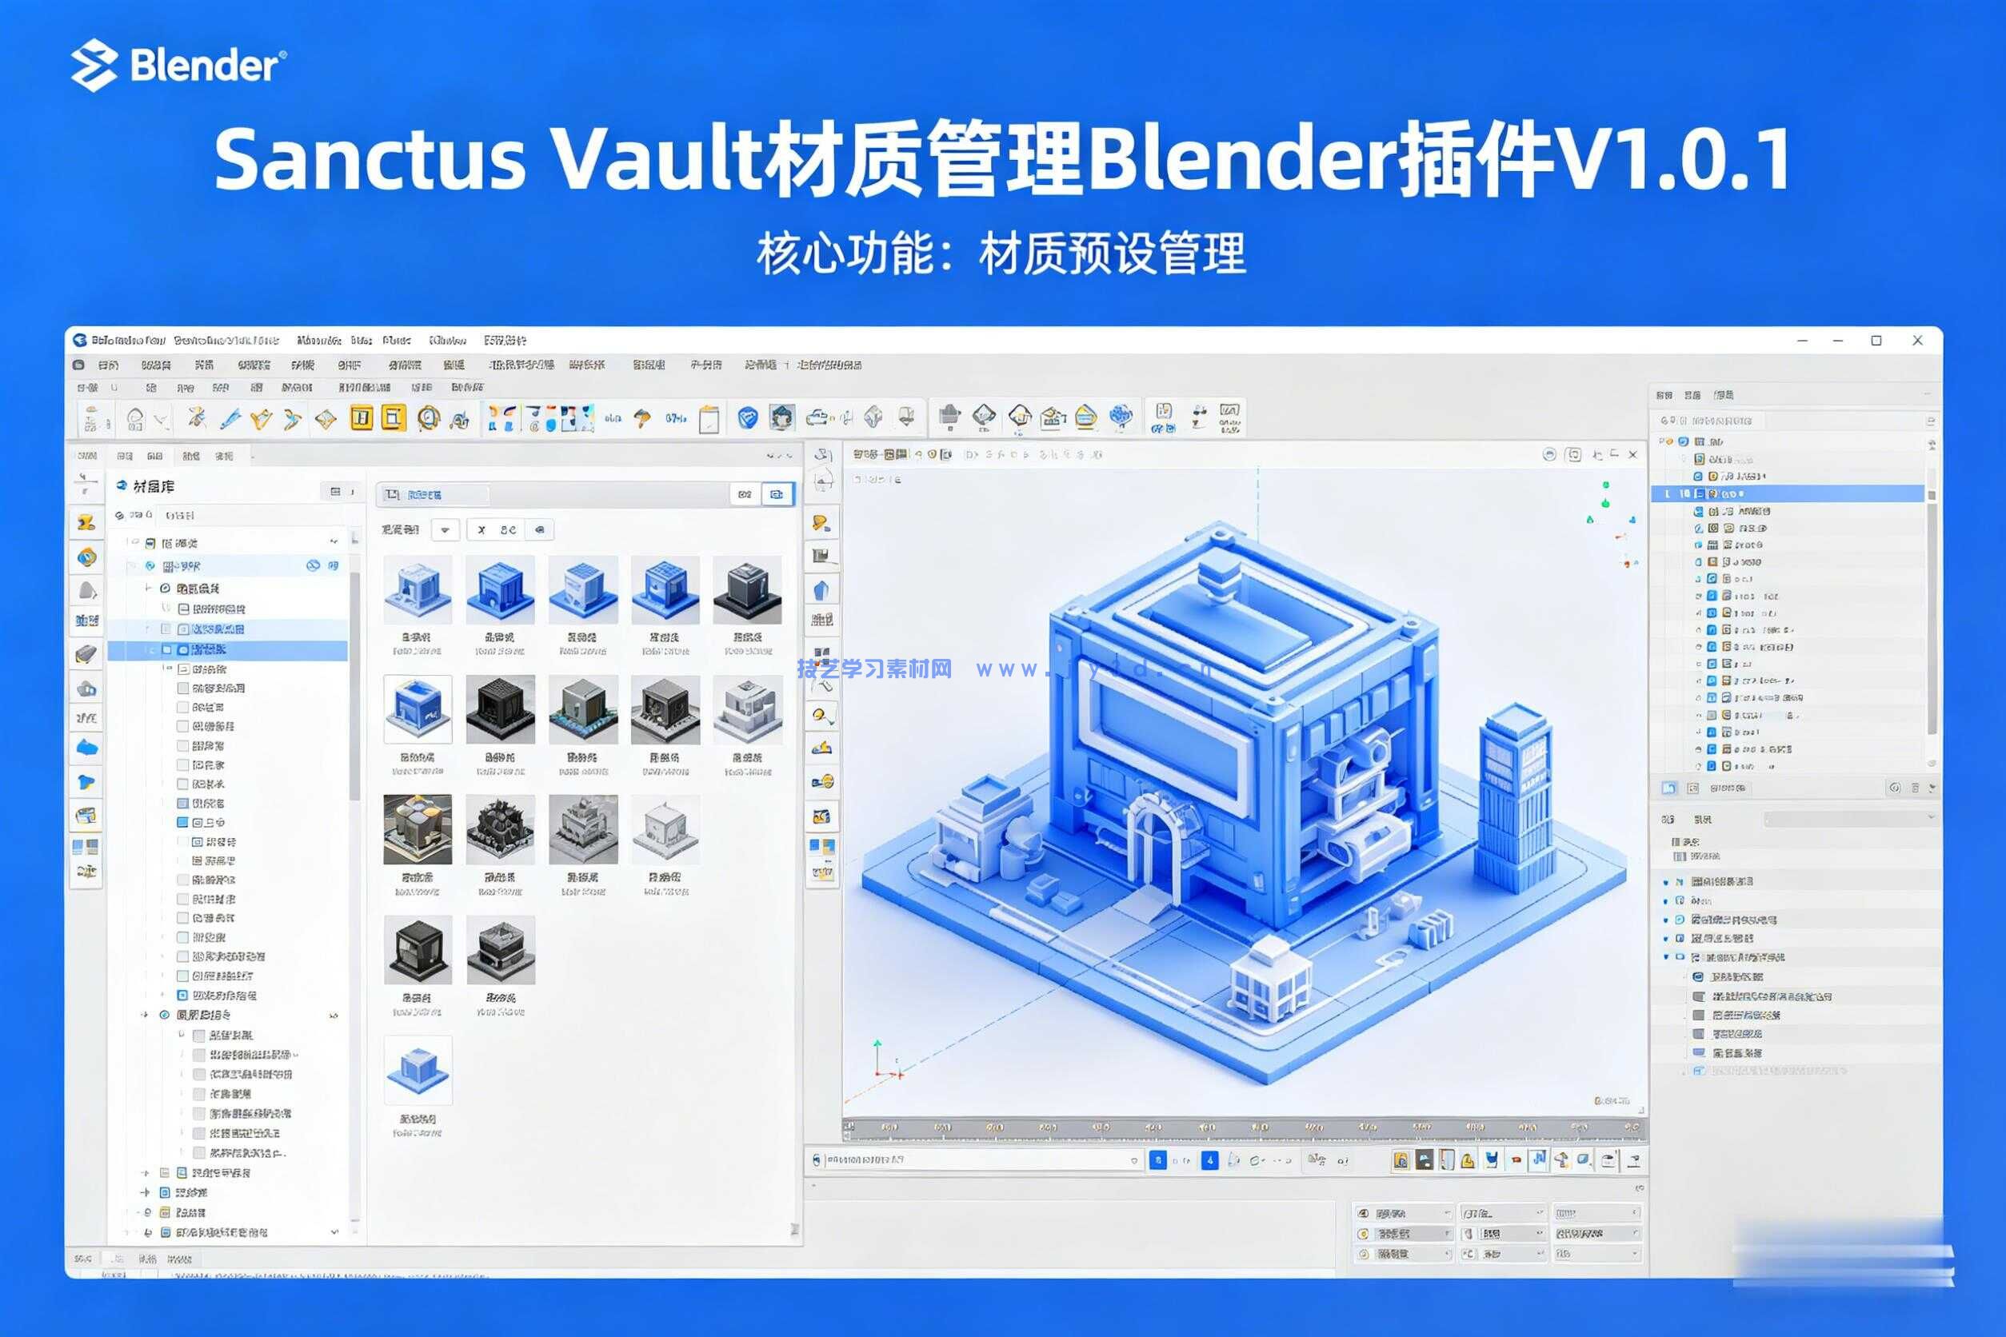Open the wide dropdown at the top of the properties panel
This screenshot has width=2006, height=1337.
(1850, 818)
